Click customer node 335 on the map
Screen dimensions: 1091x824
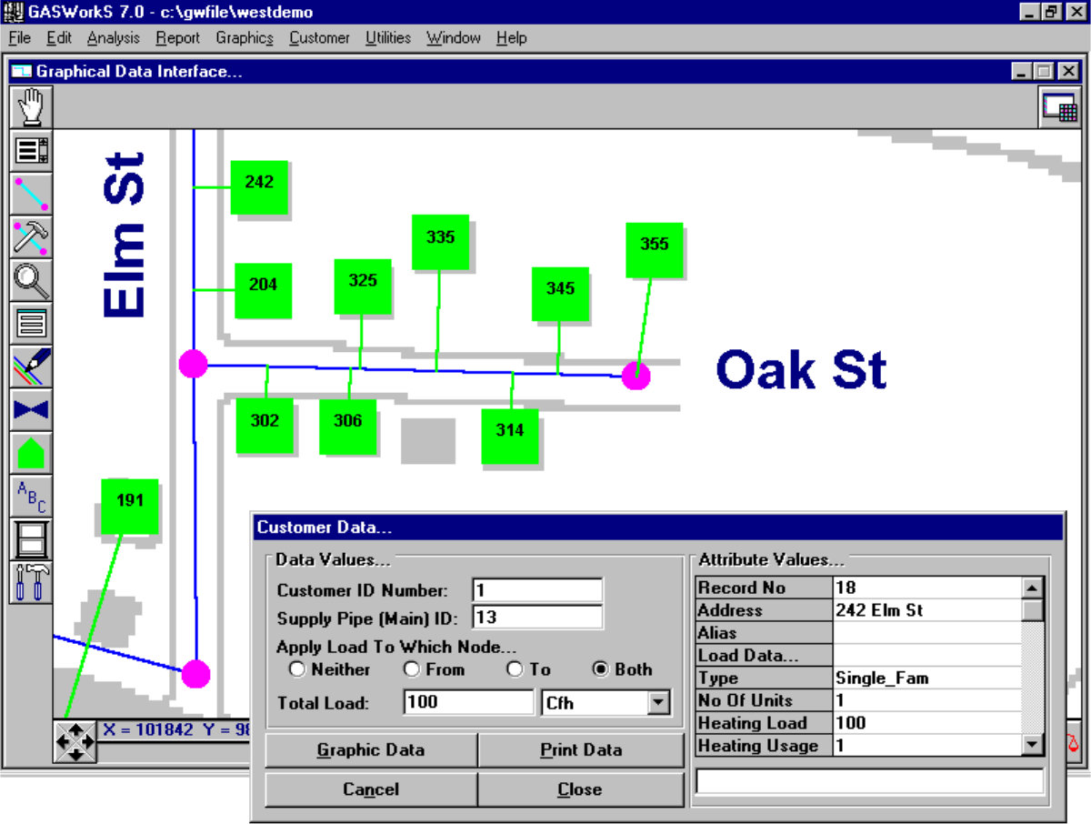pos(440,242)
